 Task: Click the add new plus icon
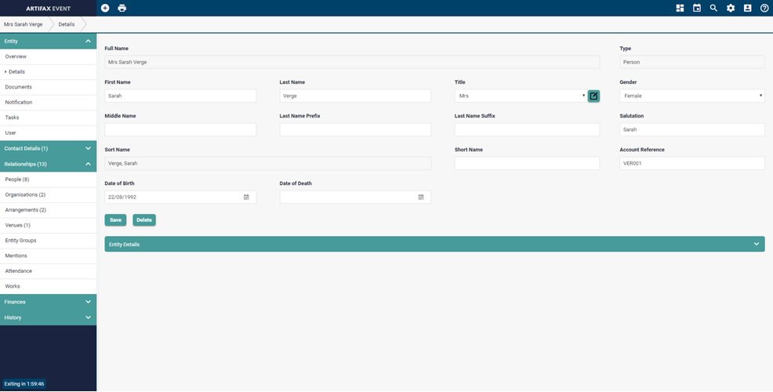[105, 8]
